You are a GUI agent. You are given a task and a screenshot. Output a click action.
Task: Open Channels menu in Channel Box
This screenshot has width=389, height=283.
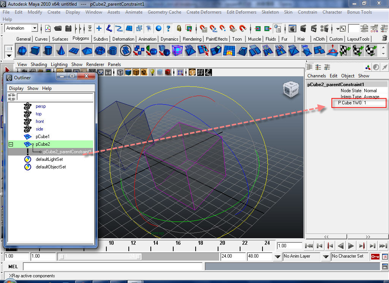click(x=316, y=76)
